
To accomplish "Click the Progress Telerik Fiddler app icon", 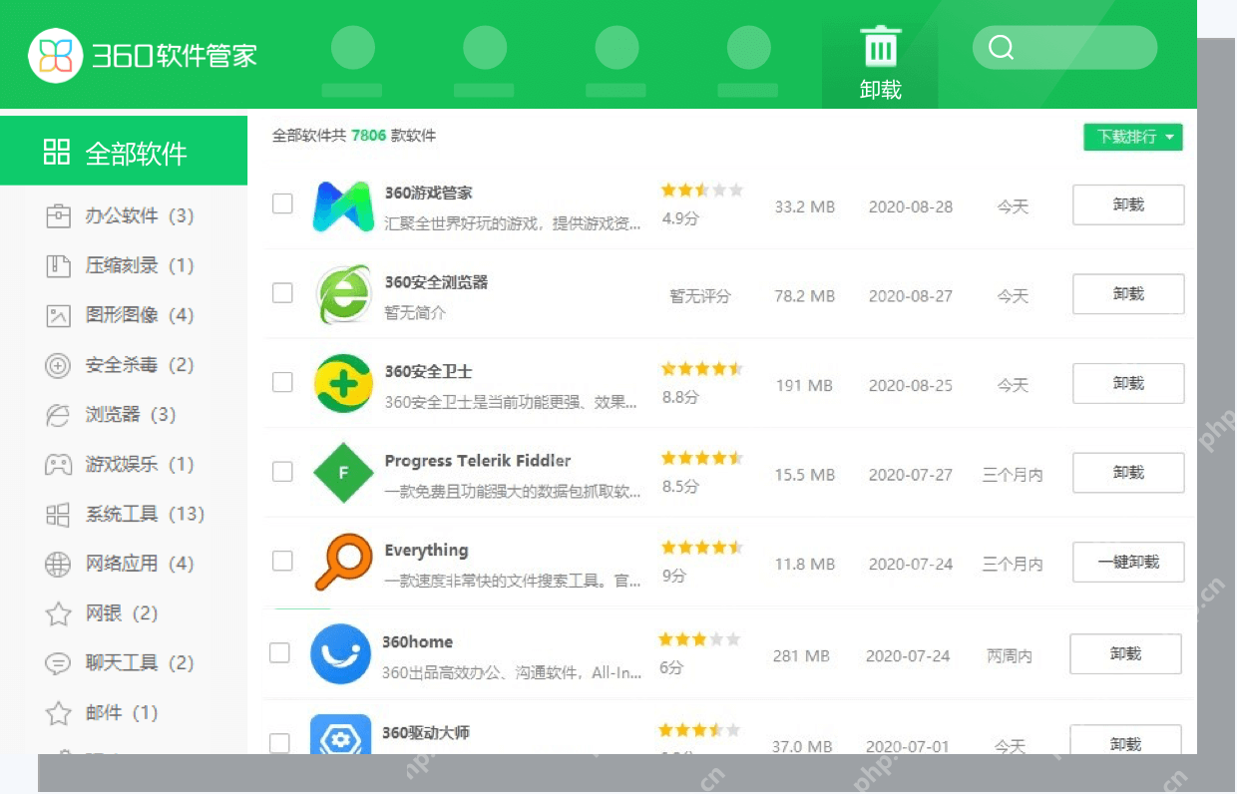I will [x=343, y=472].
